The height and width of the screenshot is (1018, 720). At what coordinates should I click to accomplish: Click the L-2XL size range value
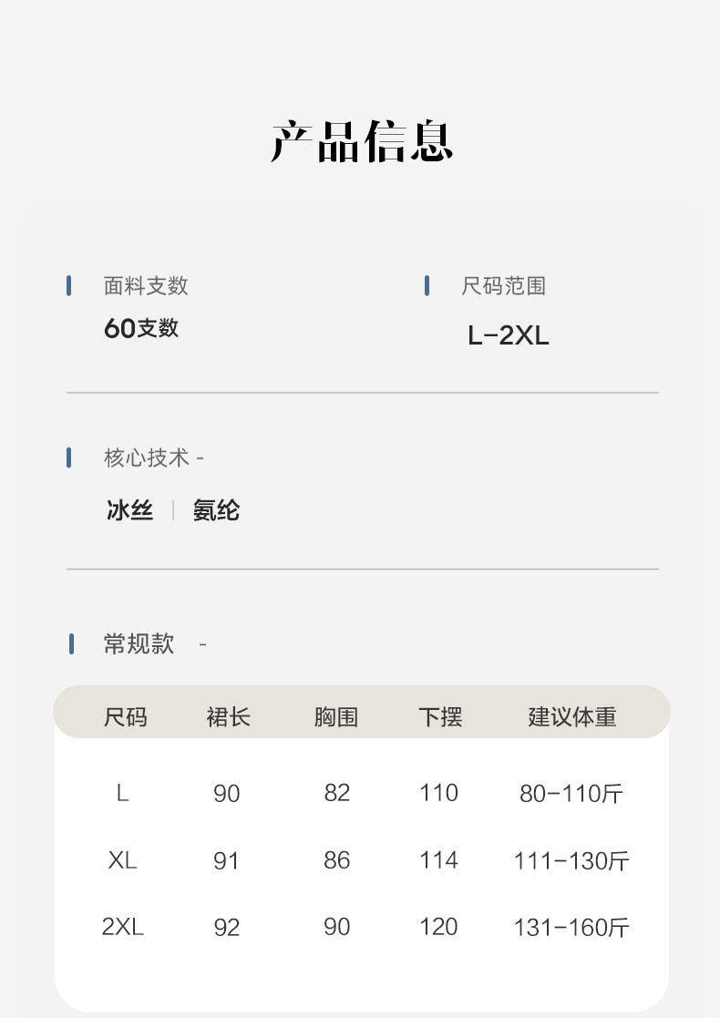(509, 336)
